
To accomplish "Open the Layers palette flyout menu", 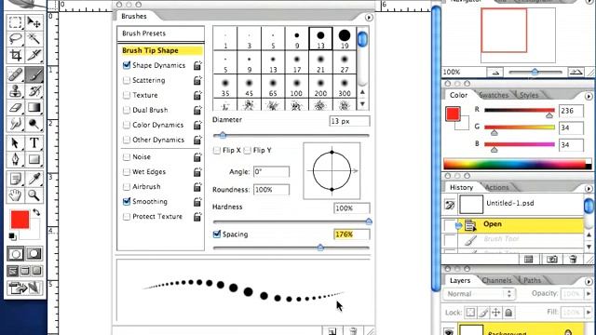I will 589,281.
